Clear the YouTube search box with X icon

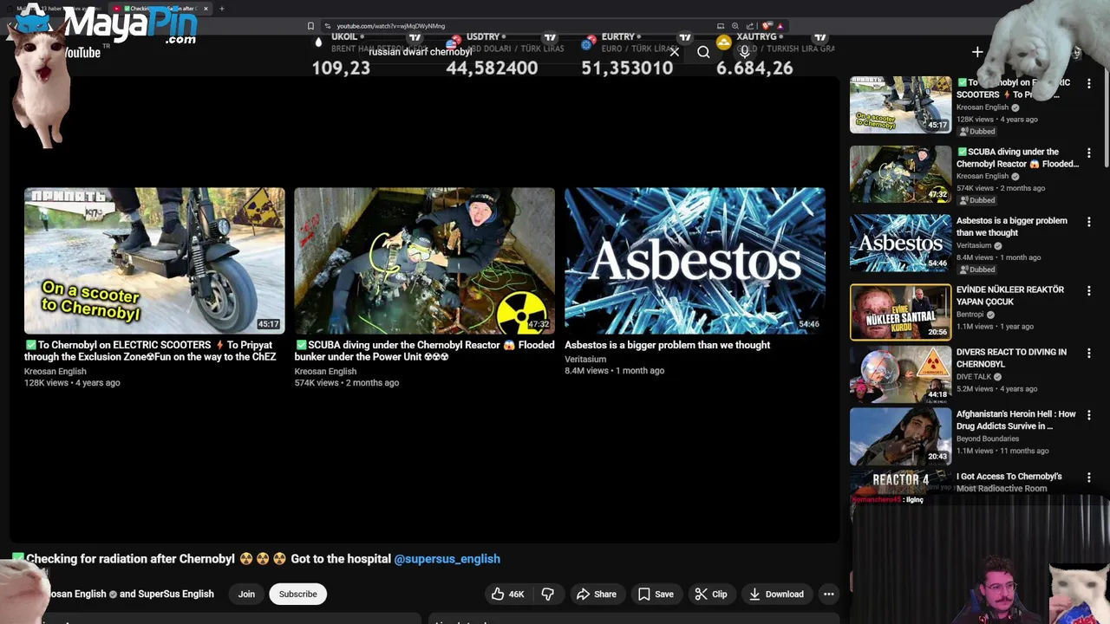pos(674,52)
